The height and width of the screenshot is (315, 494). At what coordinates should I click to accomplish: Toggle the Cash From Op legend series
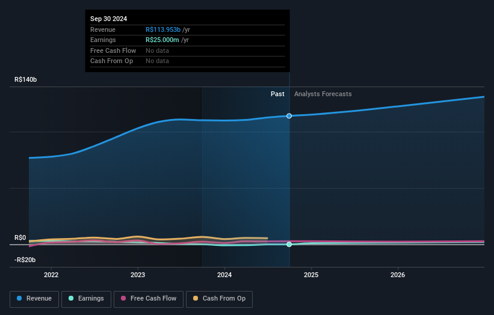tap(219, 299)
